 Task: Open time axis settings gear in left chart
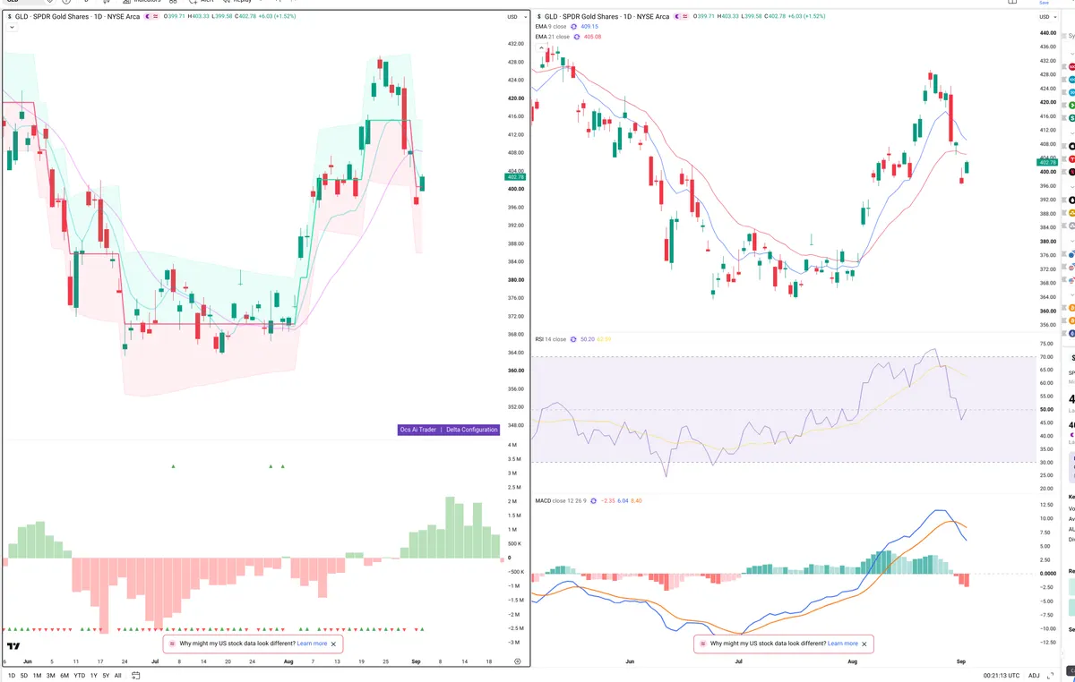pos(517,661)
